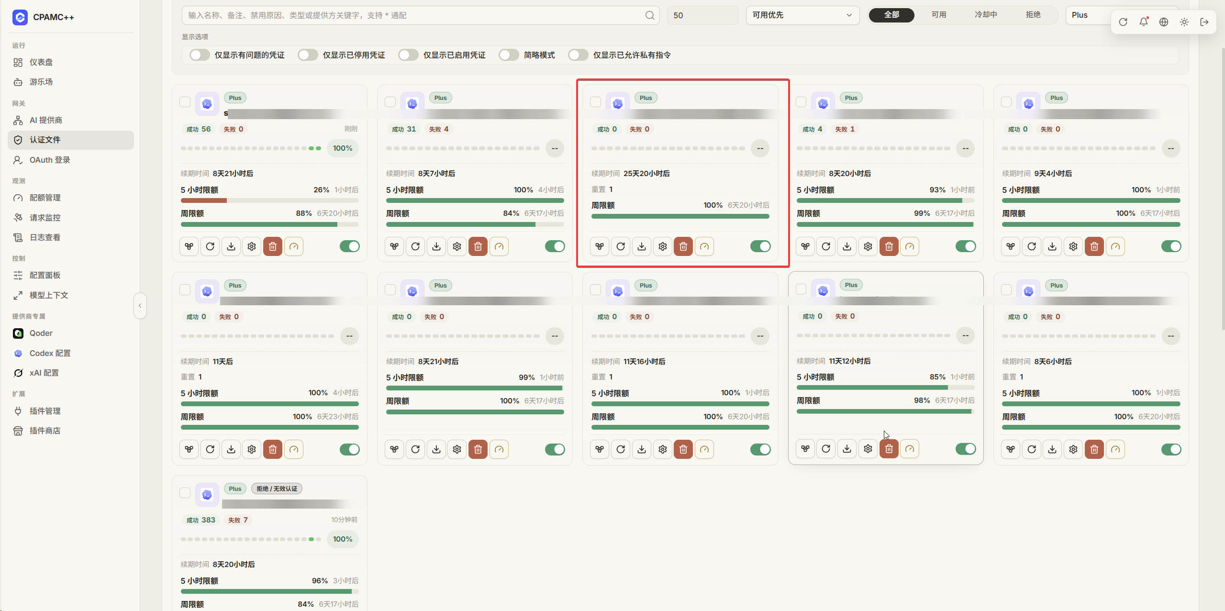This screenshot has width=1225, height=611.
Task: Toggle 仅显示已停用凭证 switch
Action: click(x=308, y=55)
